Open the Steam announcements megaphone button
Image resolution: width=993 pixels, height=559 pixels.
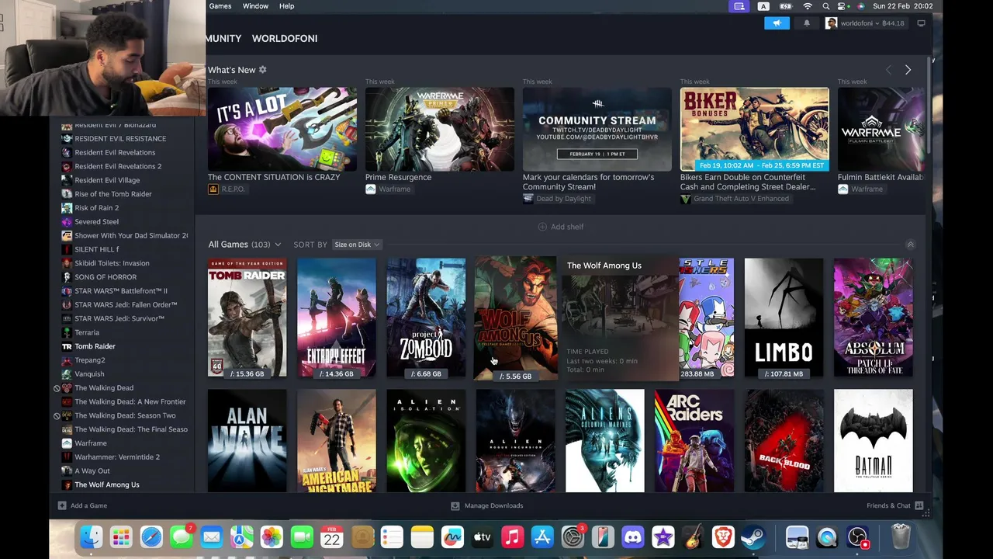(x=777, y=23)
